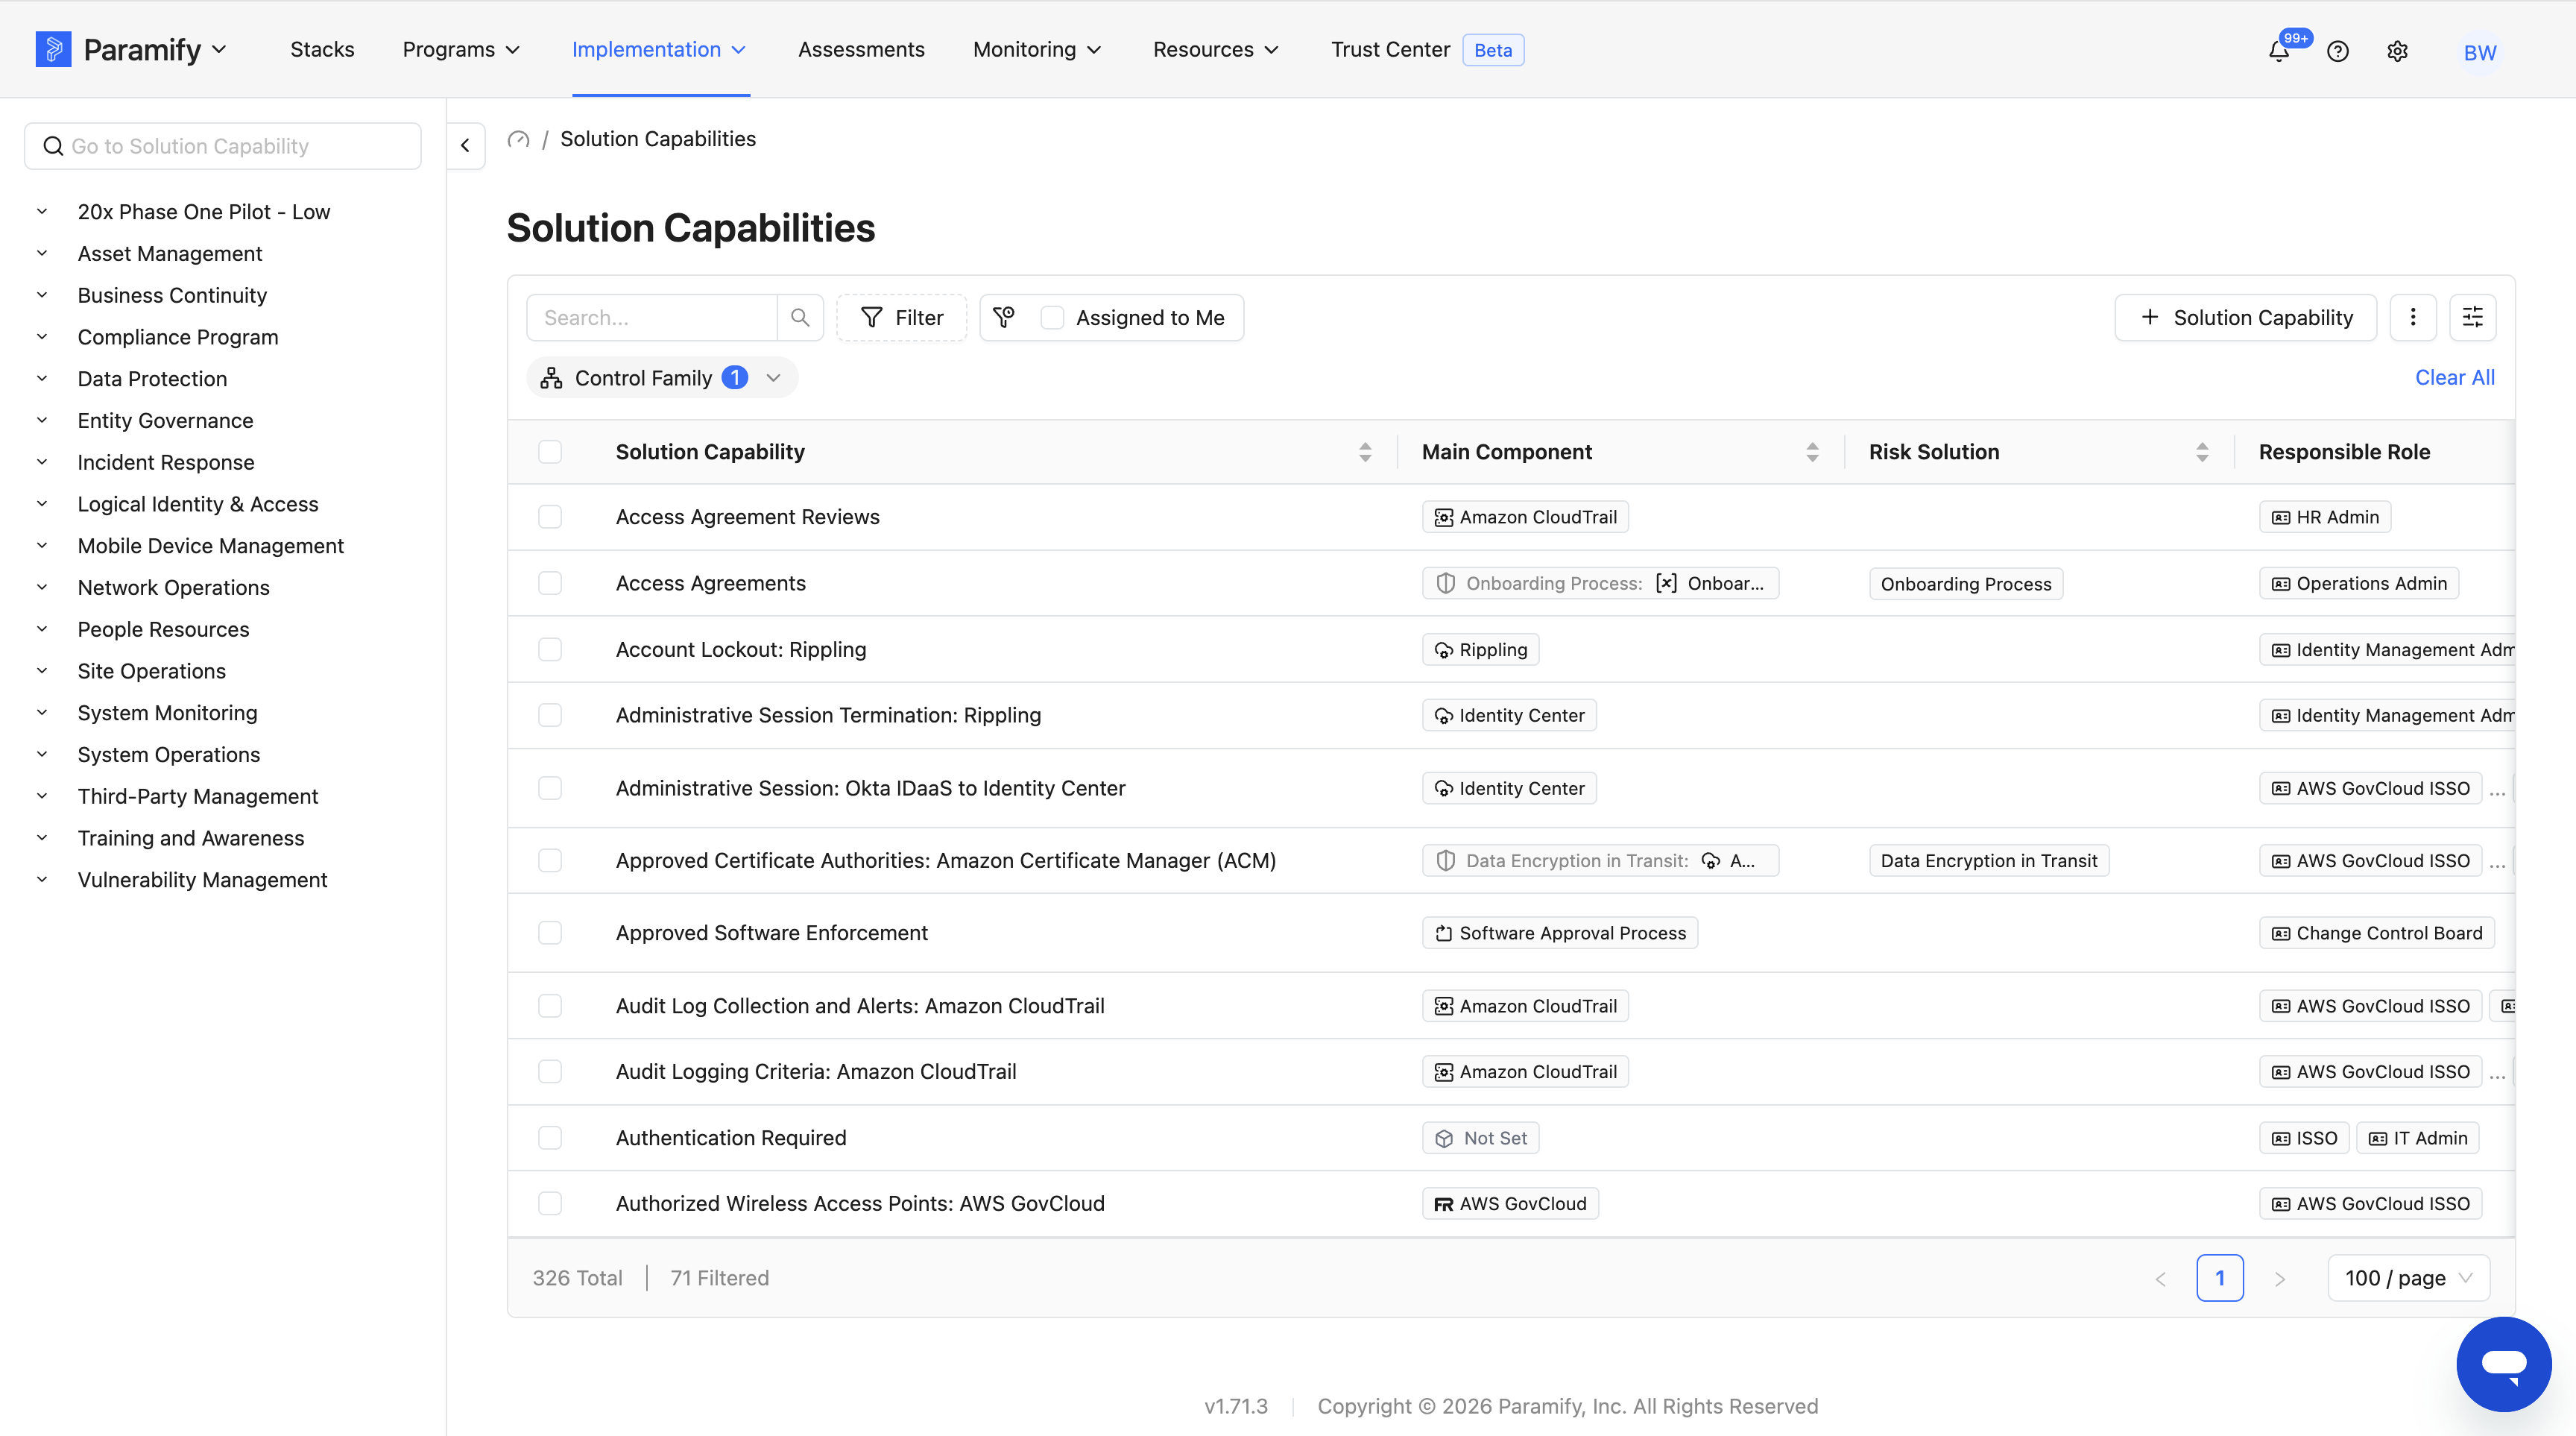Open the three-dot more options menu
This screenshot has height=1436, width=2576.
2413,318
